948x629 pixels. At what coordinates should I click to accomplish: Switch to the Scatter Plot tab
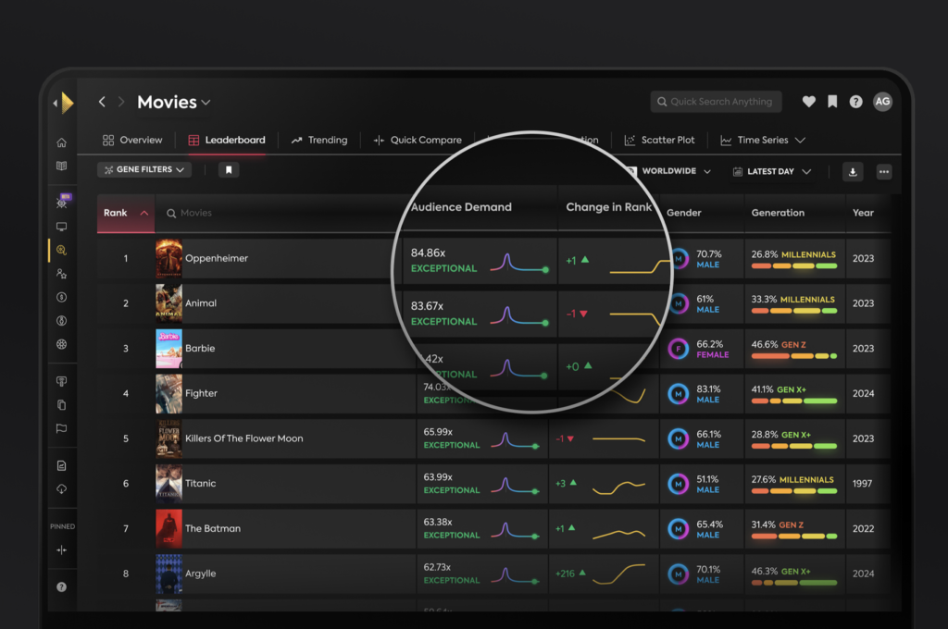point(659,141)
